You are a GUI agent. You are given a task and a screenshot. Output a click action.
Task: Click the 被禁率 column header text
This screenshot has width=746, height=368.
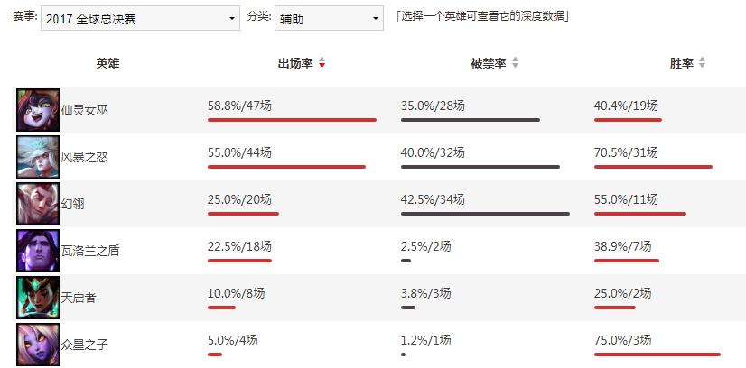489,63
